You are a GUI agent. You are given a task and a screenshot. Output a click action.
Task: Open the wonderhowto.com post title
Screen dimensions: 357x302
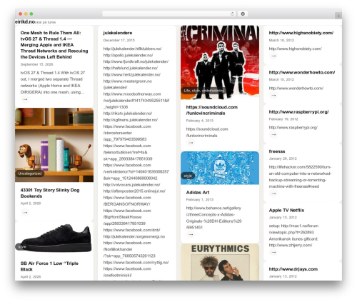[302, 72]
